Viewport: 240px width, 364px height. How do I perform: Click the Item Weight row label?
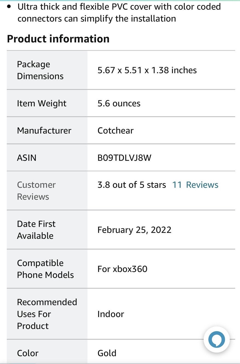(x=42, y=103)
